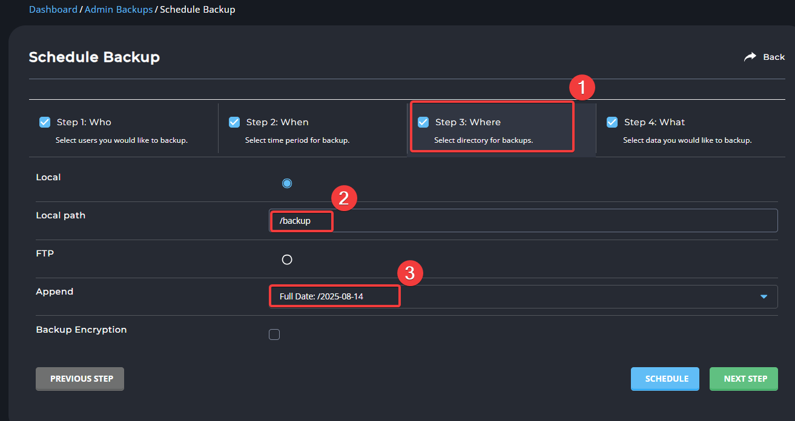
Task: Open the Dashboard breadcrumb link
Action: 53,10
